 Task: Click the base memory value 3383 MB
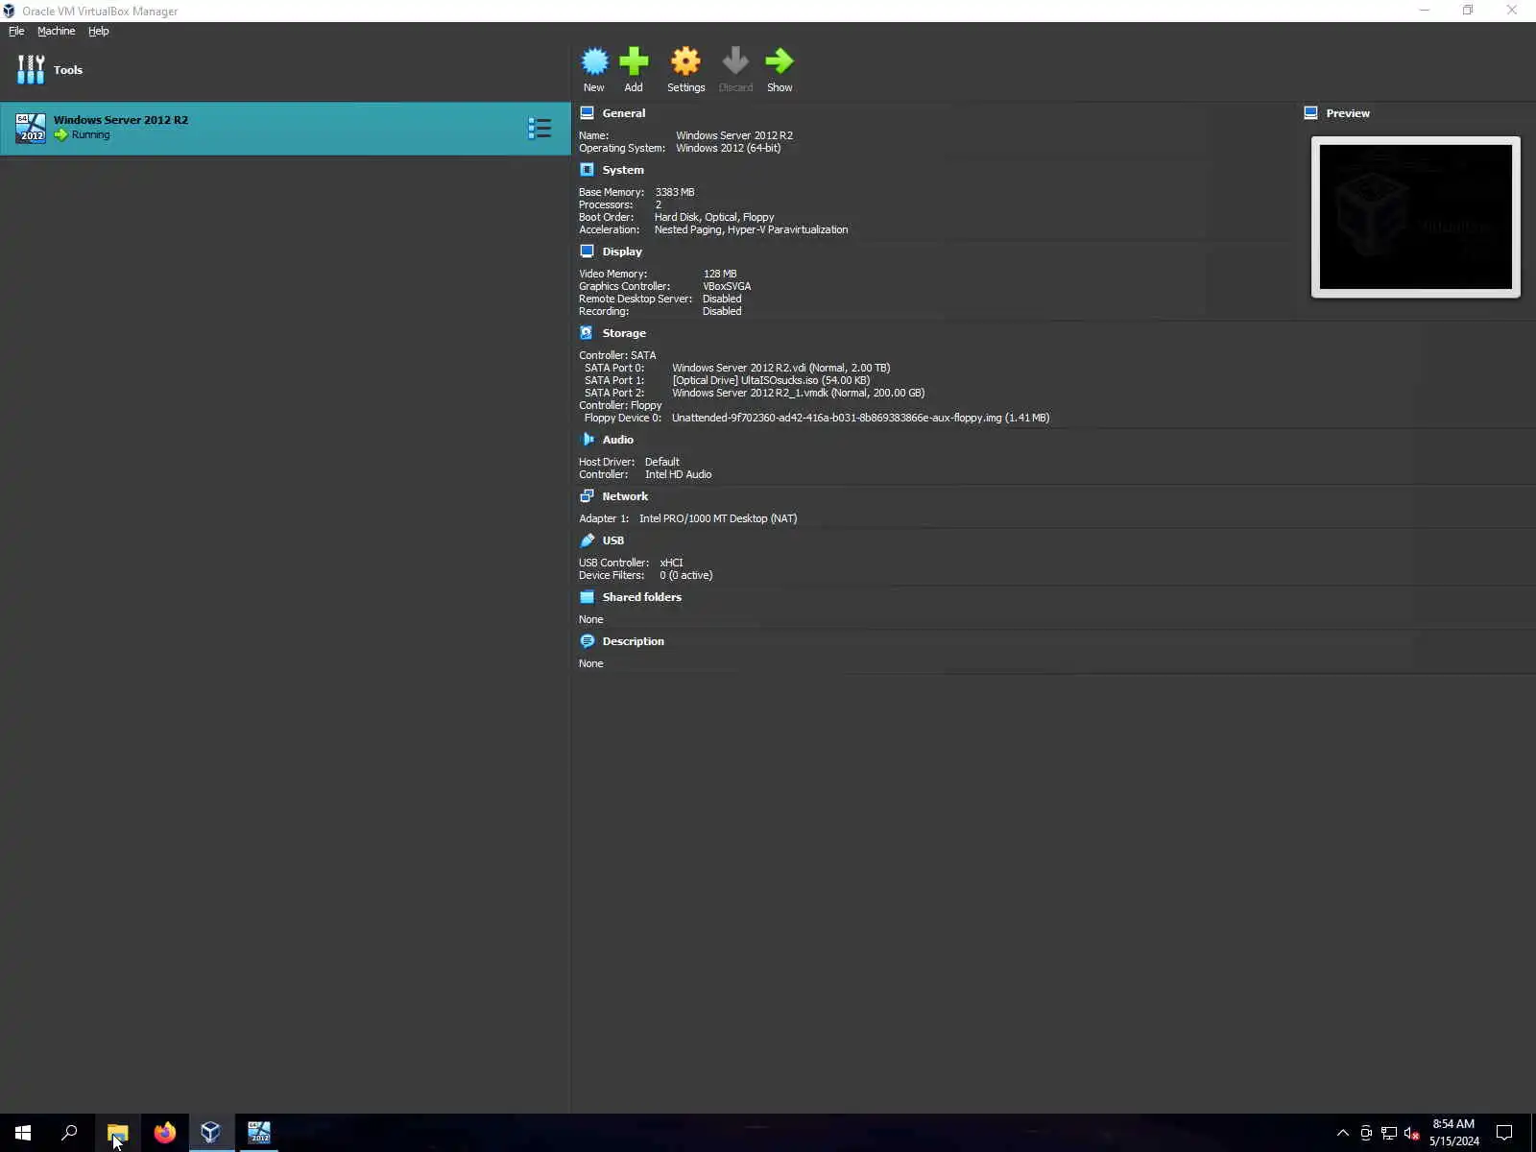[675, 192]
